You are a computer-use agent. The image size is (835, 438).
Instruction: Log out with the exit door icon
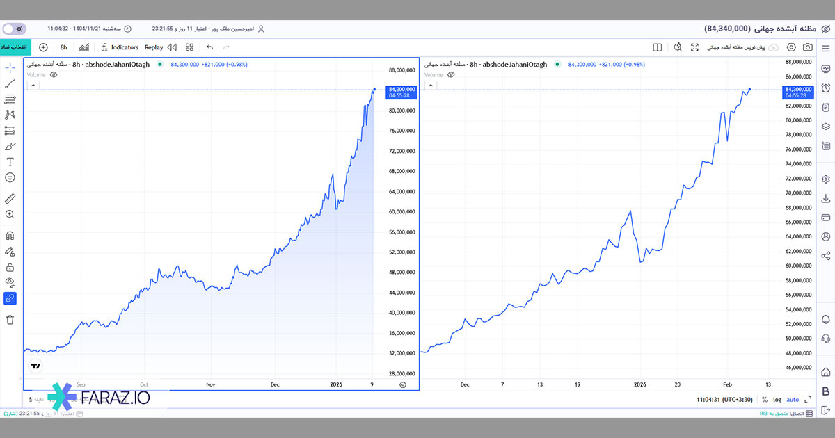(x=825, y=409)
